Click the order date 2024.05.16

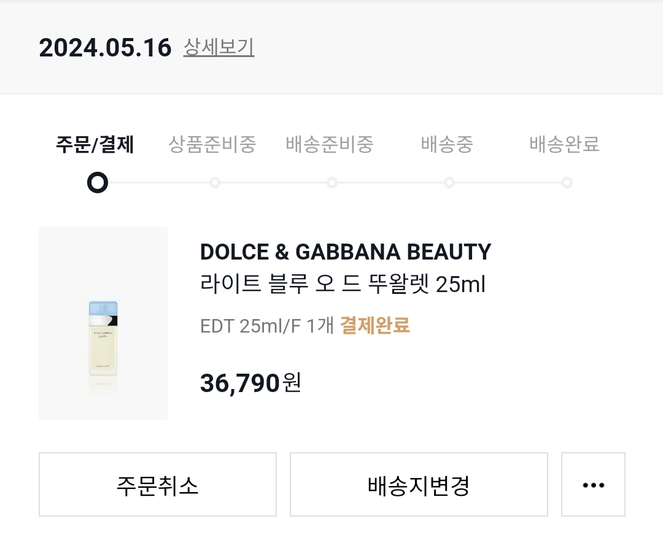pyautogui.click(x=106, y=47)
